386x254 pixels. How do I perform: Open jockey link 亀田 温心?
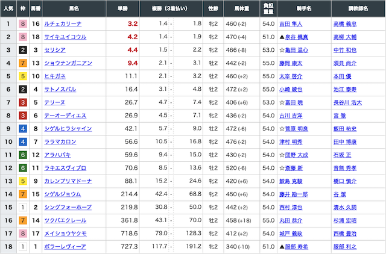(x=296, y=50)
